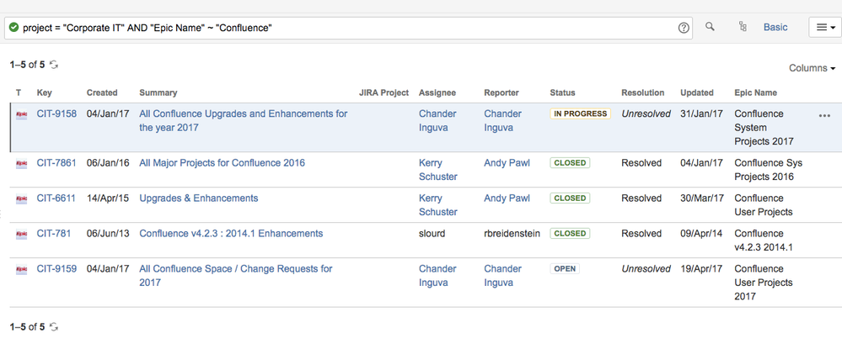Click epic name 'Confluence System Projects 2017'
Image resolution: width=842 pixels, height=349 pixels.
[x=764, y=128]
